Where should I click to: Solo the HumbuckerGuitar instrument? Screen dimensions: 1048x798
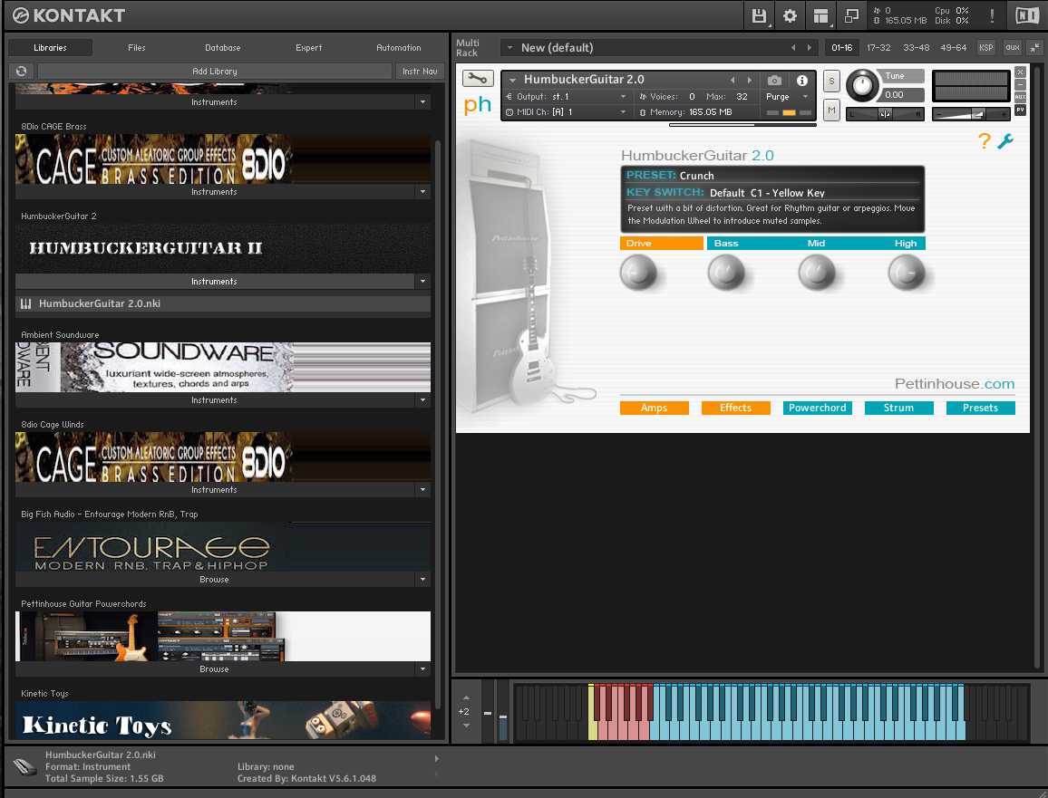click(831, 81)
